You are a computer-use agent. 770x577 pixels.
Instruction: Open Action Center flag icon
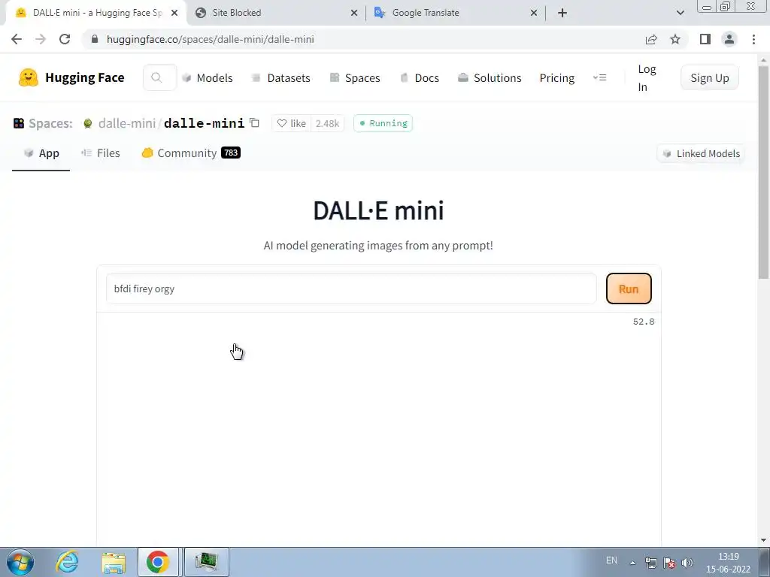669,563
